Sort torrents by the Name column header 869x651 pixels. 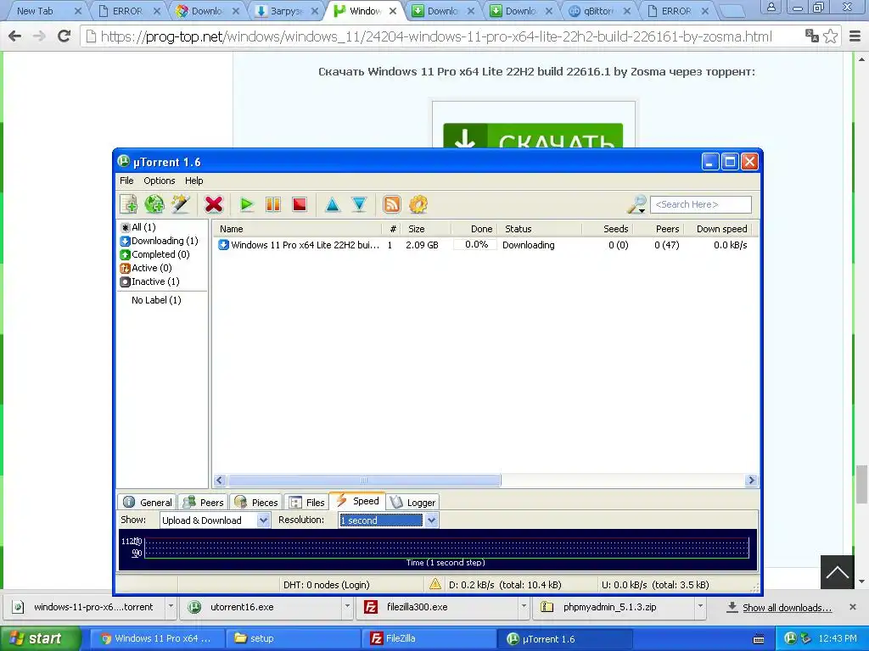[x=298, y=229]
